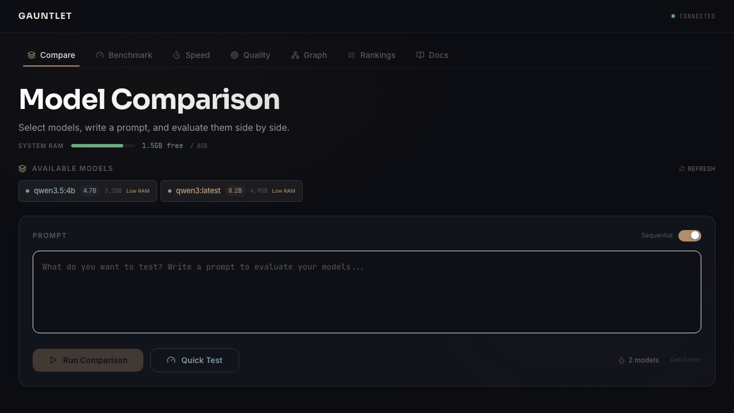This screenshot has width=734, height=413.
Task: Click the timer icon next to 2 models
Action: tap(621, 360)
